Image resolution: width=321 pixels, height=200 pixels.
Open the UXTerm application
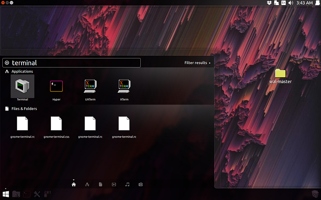[90, 86]
